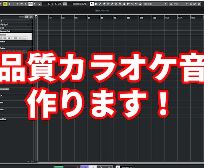Click the track list settings icon at panel bottom
This screenshot has height=168, width=204.
point(31,161)
